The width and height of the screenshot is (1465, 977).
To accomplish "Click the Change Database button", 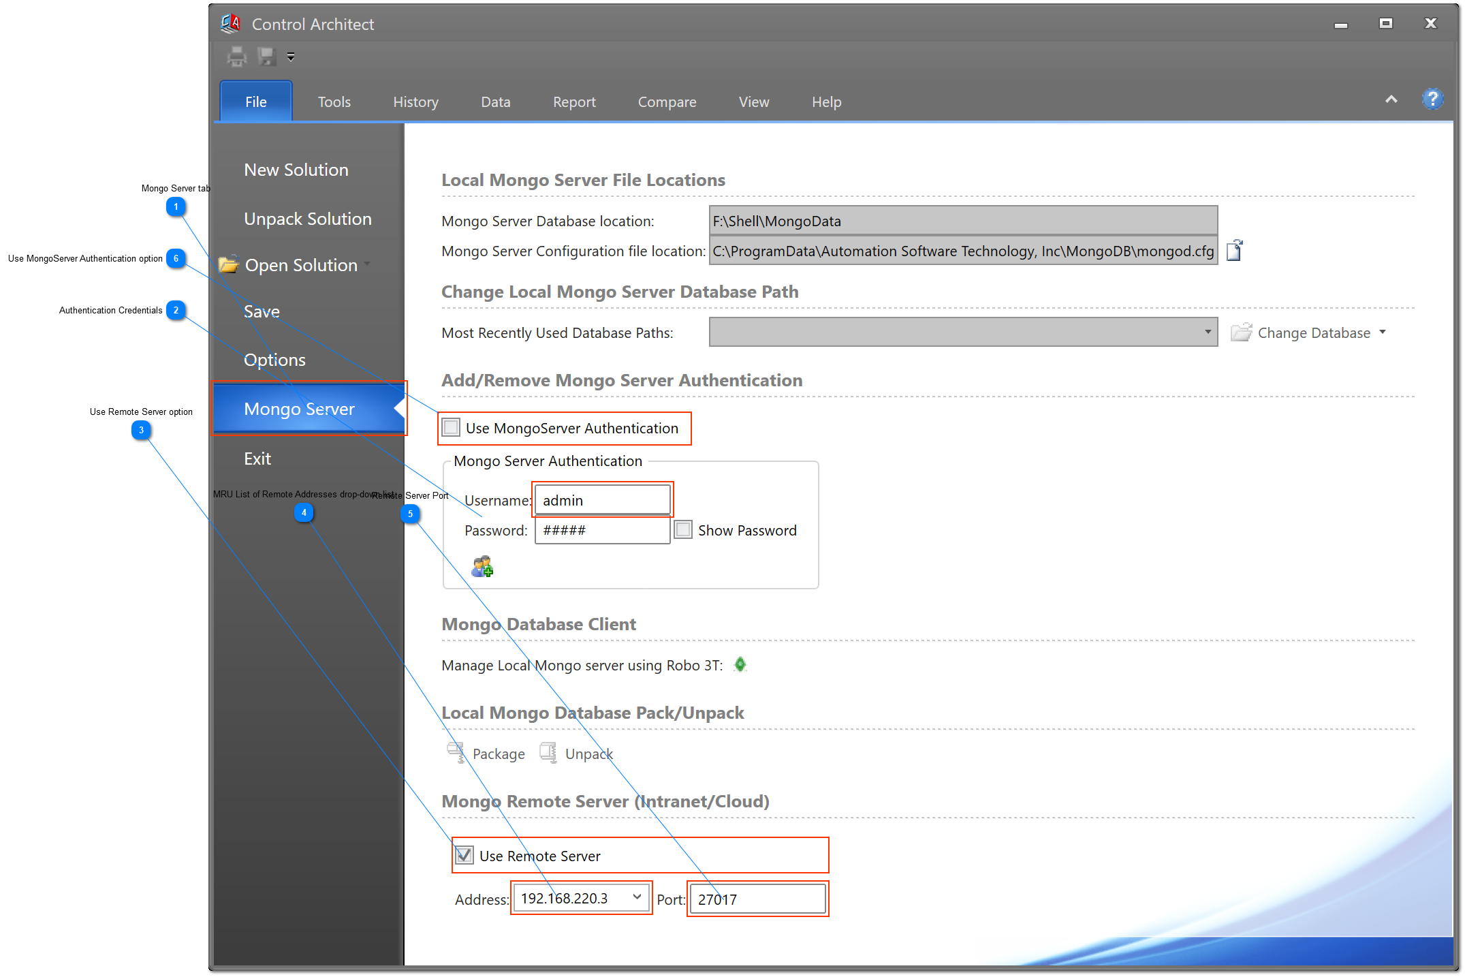I will [x=1301, y=332].
